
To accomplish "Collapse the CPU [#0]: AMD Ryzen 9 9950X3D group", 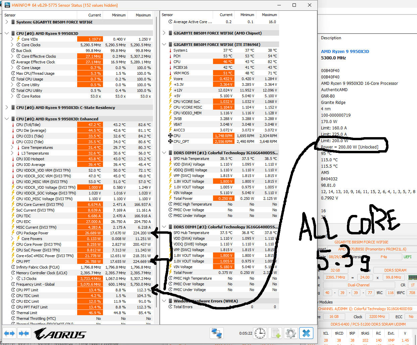I will point(7,34).
